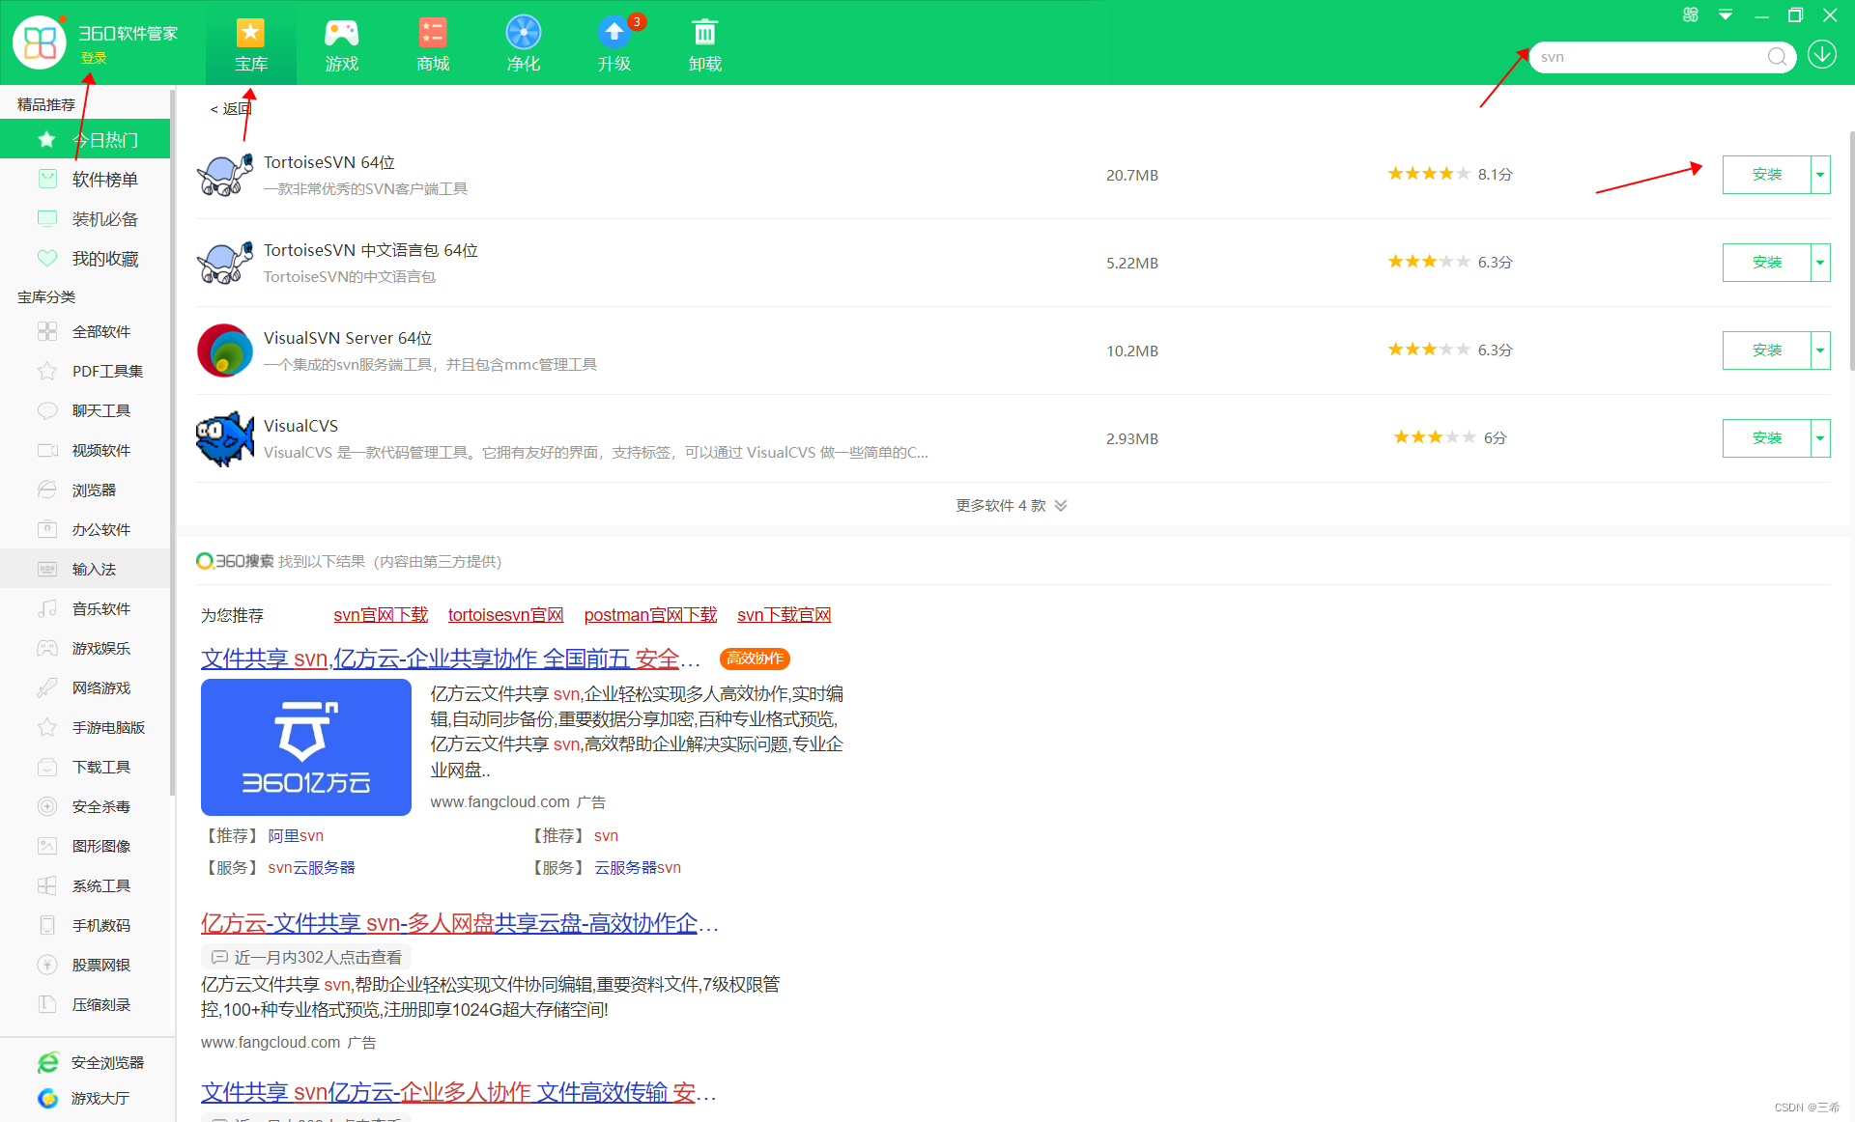Launch 游戏大厅 from the sidebar bottom
The width and height of the screenshot is (1855, 1122).
(83, 1098)
